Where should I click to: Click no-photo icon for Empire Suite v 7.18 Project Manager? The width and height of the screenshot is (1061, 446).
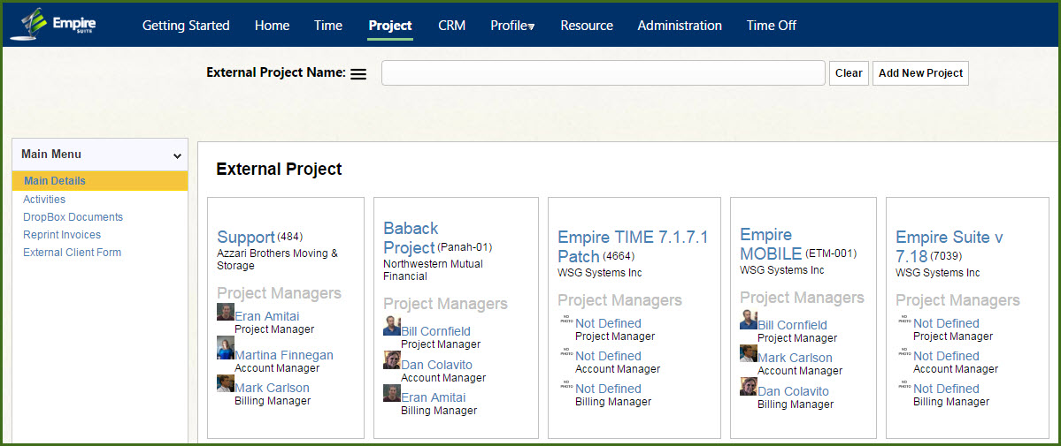click(904, 320)
